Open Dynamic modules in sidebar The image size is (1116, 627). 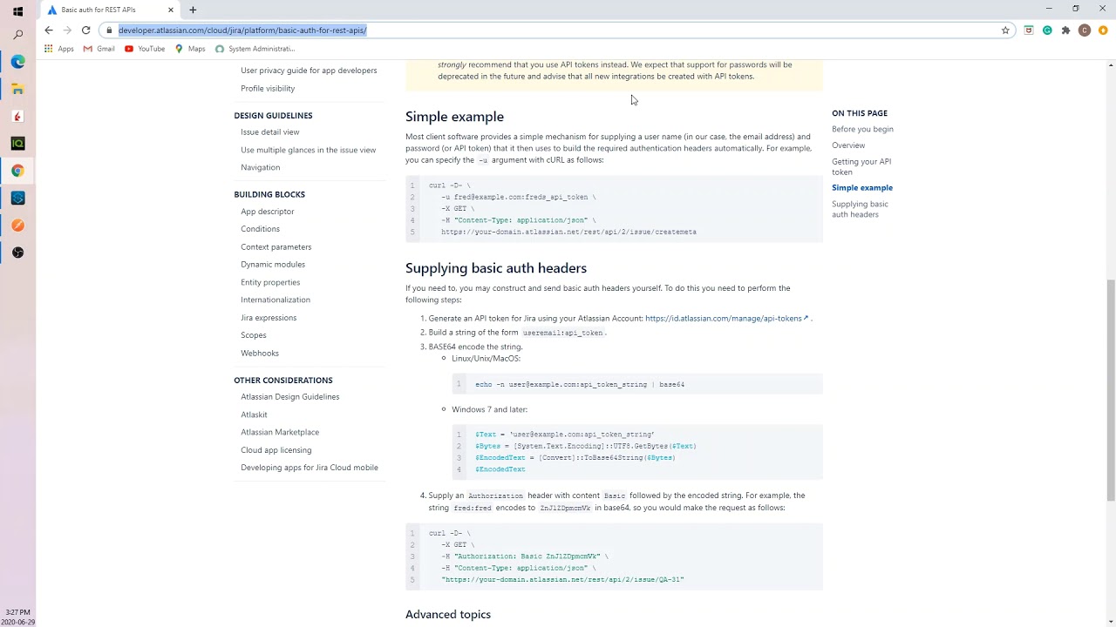coord(273,264)
